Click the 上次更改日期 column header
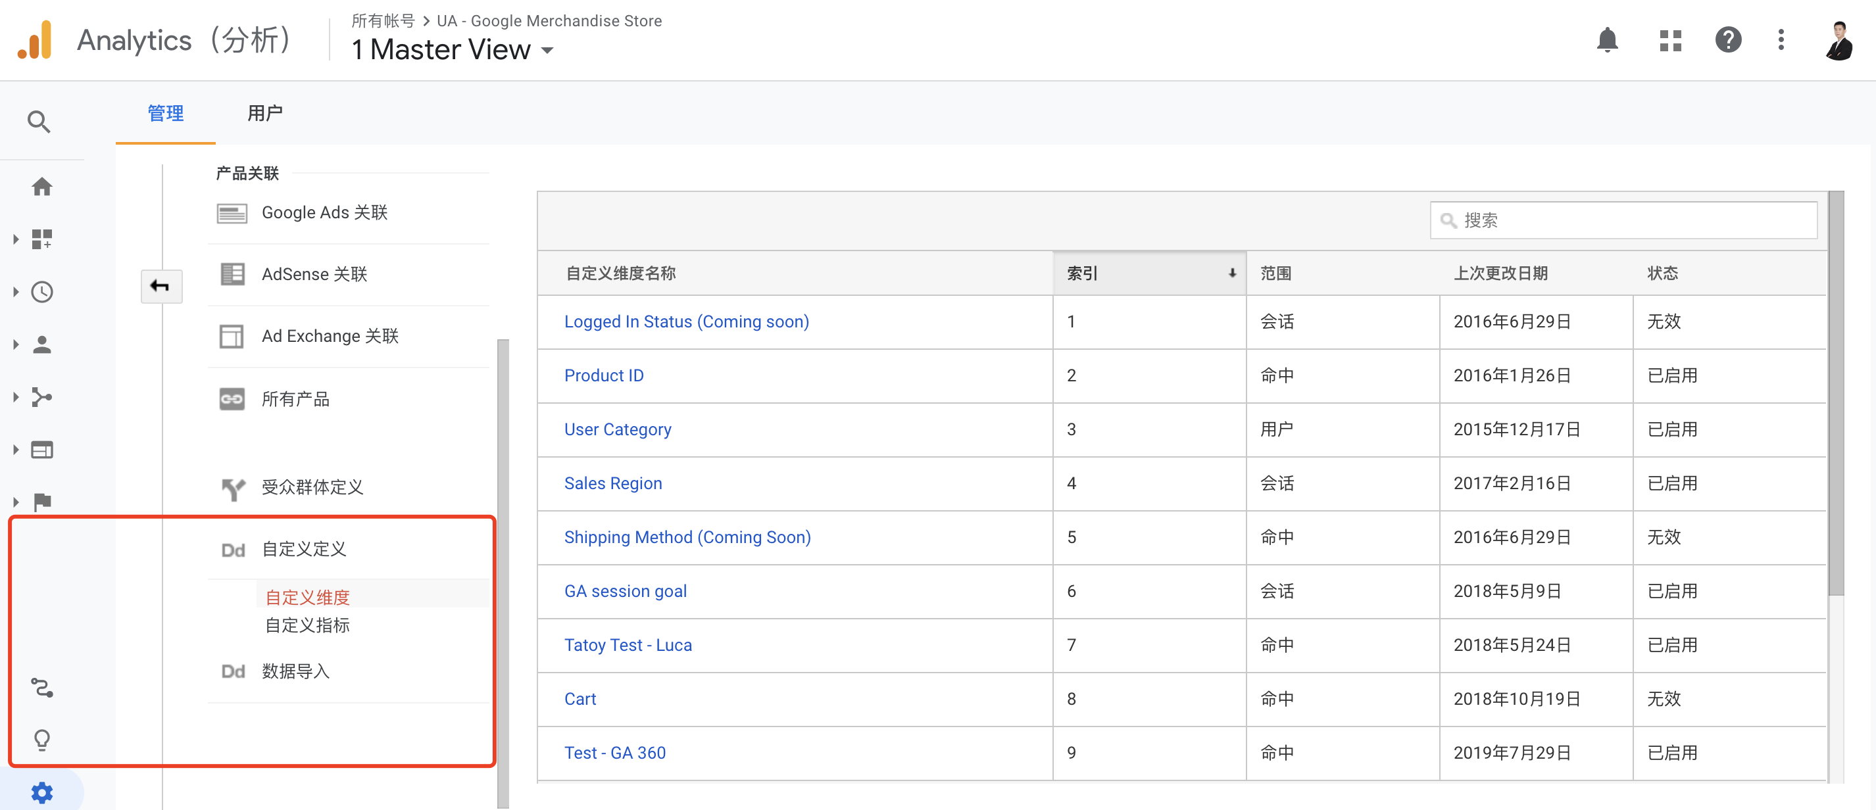 (x=1500, y=273)
